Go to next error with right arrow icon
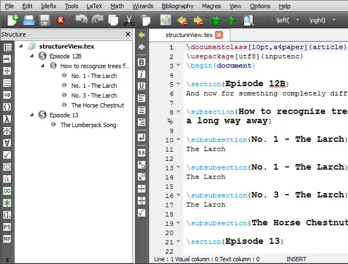This screenshot has height=264, width=348. pyautogui.click(x=198, y=20)
